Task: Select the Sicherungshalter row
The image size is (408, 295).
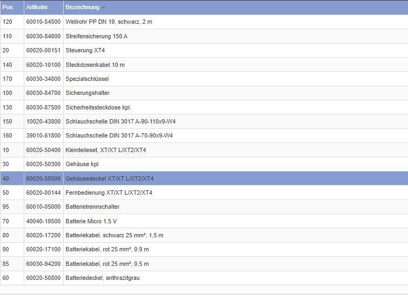Action: (87, 93)
